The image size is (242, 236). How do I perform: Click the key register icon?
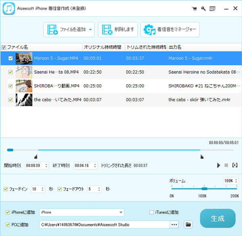pos(203,8)
